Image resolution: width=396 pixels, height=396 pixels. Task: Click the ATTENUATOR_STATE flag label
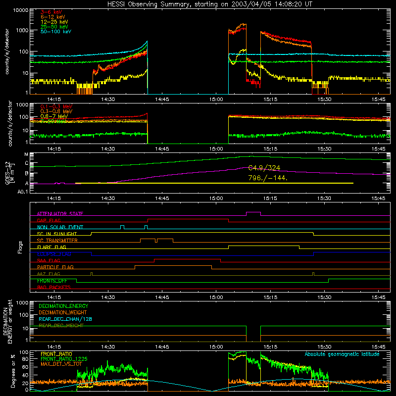pos(60,214)
